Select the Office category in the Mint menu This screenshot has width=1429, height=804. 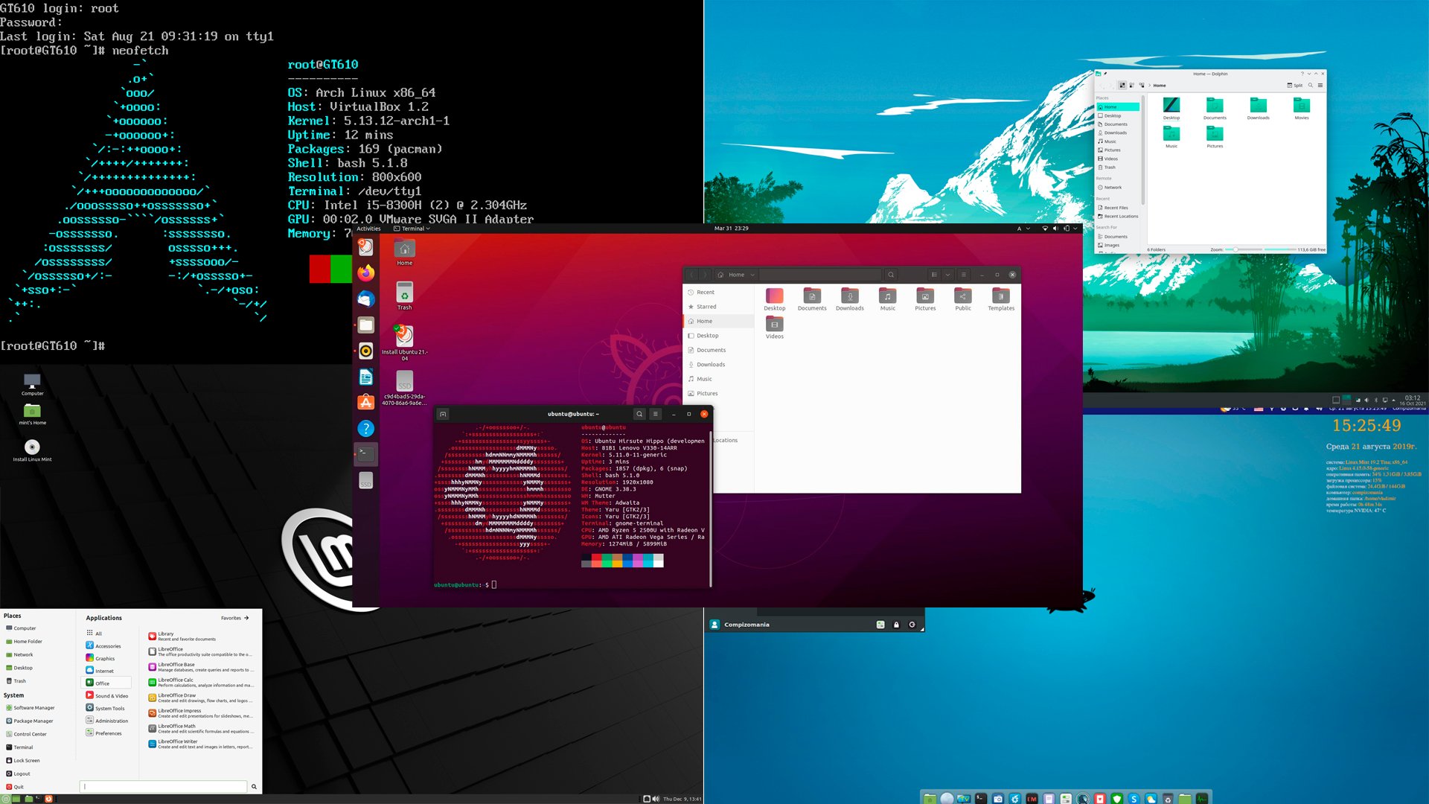106,683
